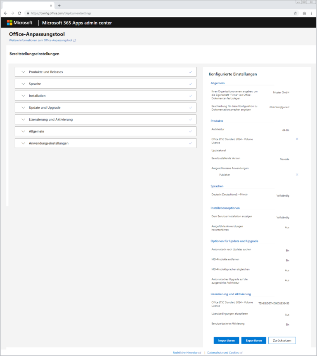The image size is (317, 356).
Task: Click the browser back arrow
Action: coord(5,13)
